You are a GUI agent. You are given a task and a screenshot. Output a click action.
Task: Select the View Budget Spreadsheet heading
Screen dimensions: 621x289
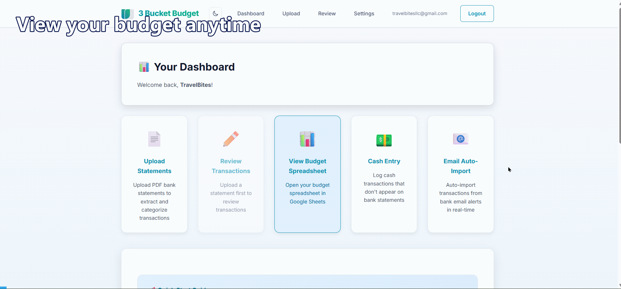pos(307,166)
